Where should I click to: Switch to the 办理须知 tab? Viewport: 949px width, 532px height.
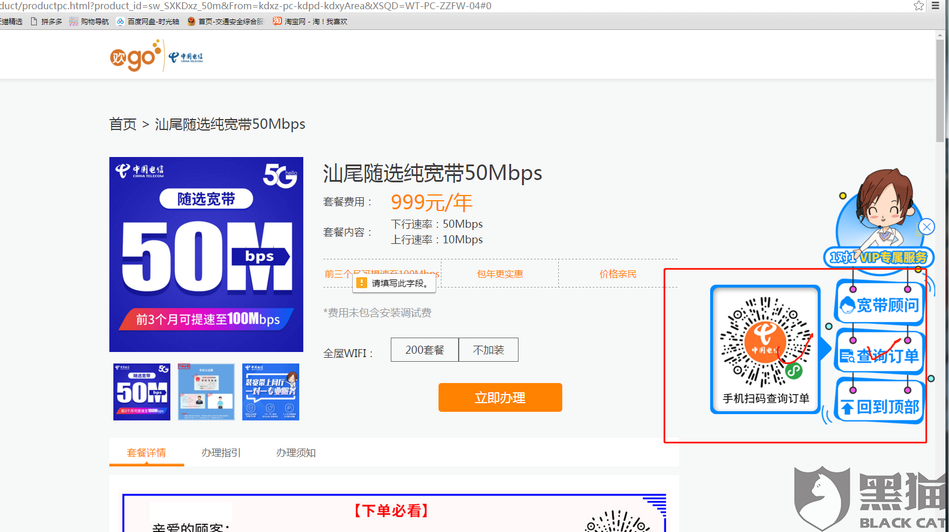pyautogui.click(x=296, y=453)
